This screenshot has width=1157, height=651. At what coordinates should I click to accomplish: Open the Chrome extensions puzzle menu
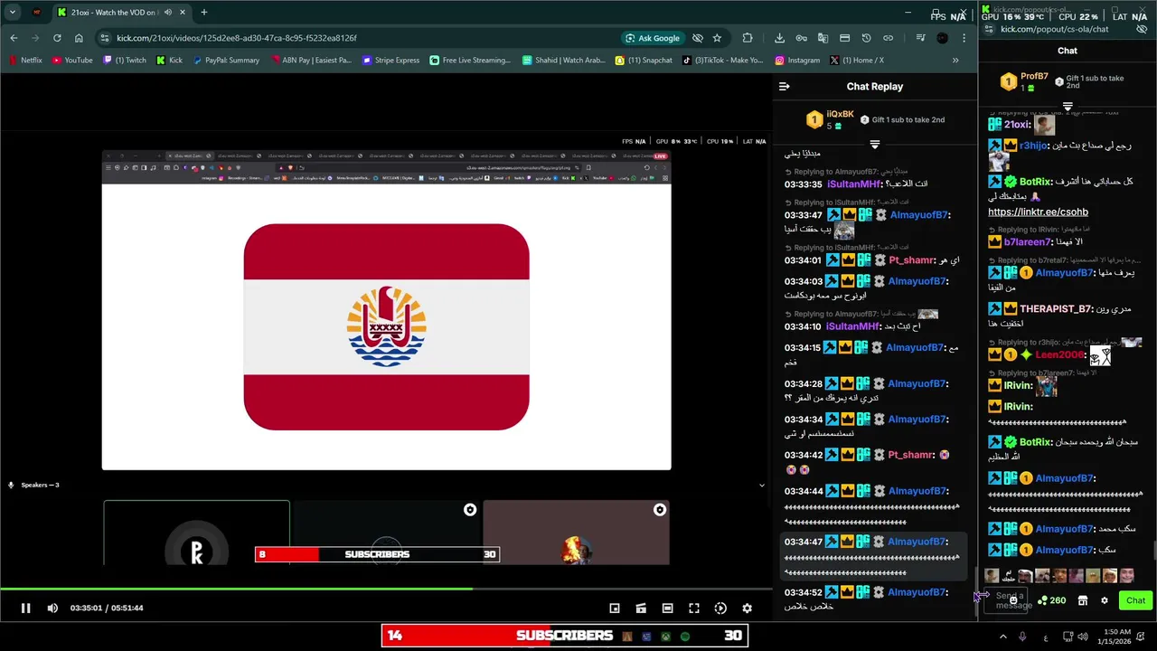(748, 38)
